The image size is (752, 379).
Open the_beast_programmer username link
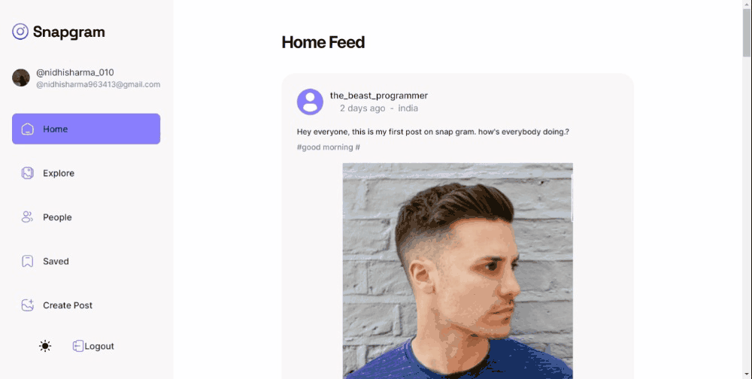pos(379,96)
